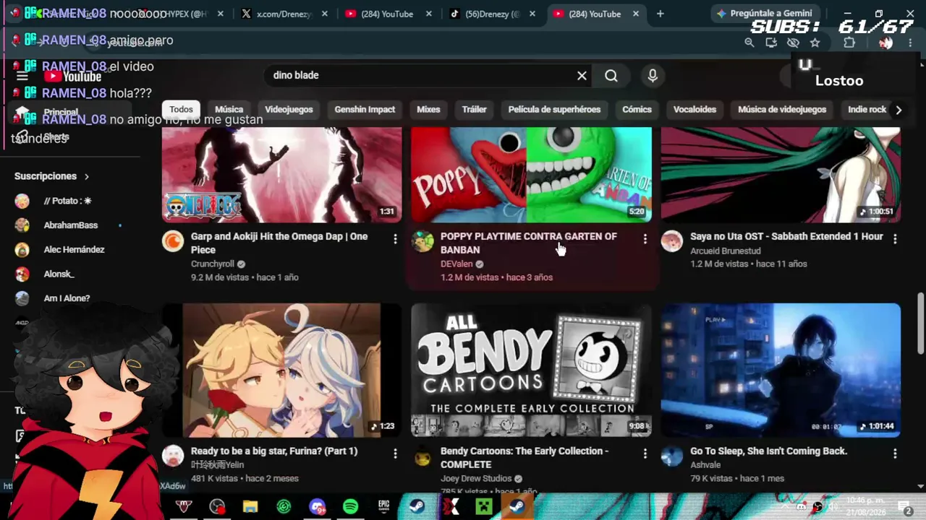The height and width of the screenshot is (520, 926).
Task: Click the Furina and Aether video thumbnail
Action: (x=282, y=370)
